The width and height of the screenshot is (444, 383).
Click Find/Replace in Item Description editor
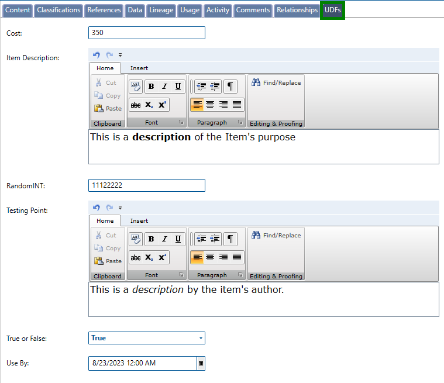click(276, 83)
